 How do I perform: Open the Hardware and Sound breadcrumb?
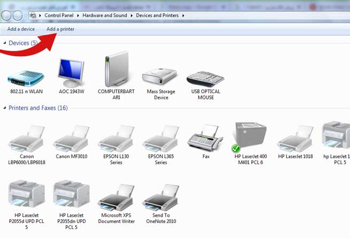click(x=105, y=16)
